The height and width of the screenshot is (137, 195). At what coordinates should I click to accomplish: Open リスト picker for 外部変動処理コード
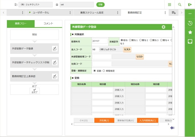point(140,57)
